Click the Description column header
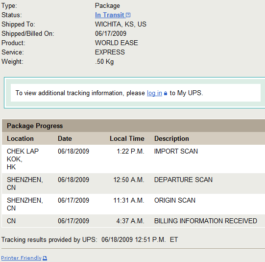The width and height of the screenshot is (265, 262). pos(171,139)
